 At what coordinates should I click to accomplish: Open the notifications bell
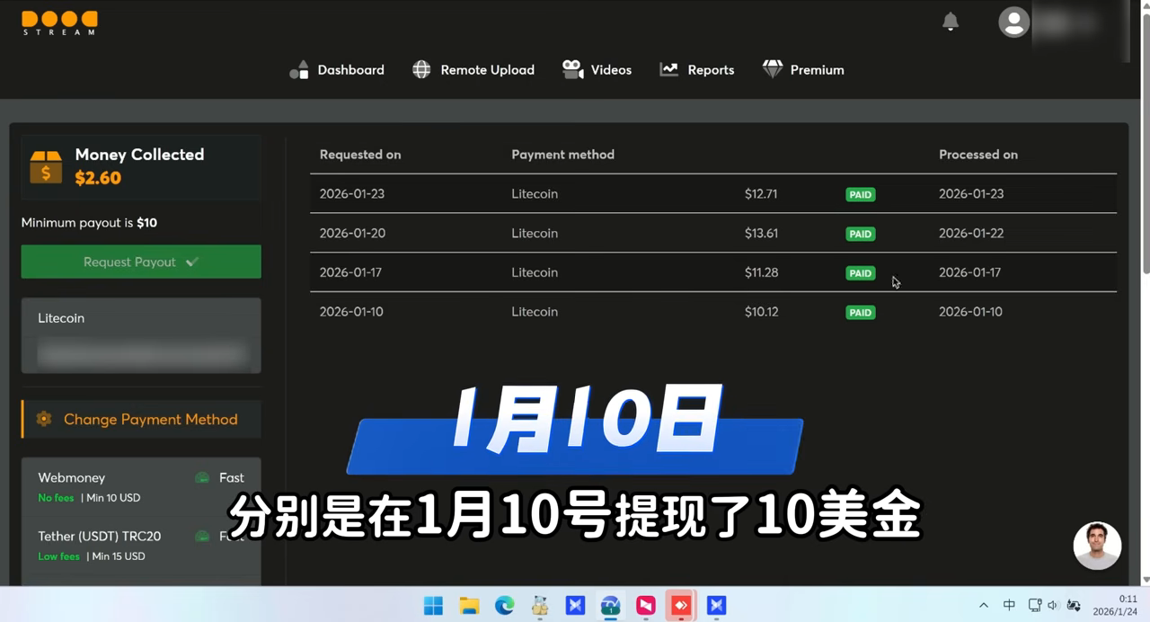click(951, 22)
